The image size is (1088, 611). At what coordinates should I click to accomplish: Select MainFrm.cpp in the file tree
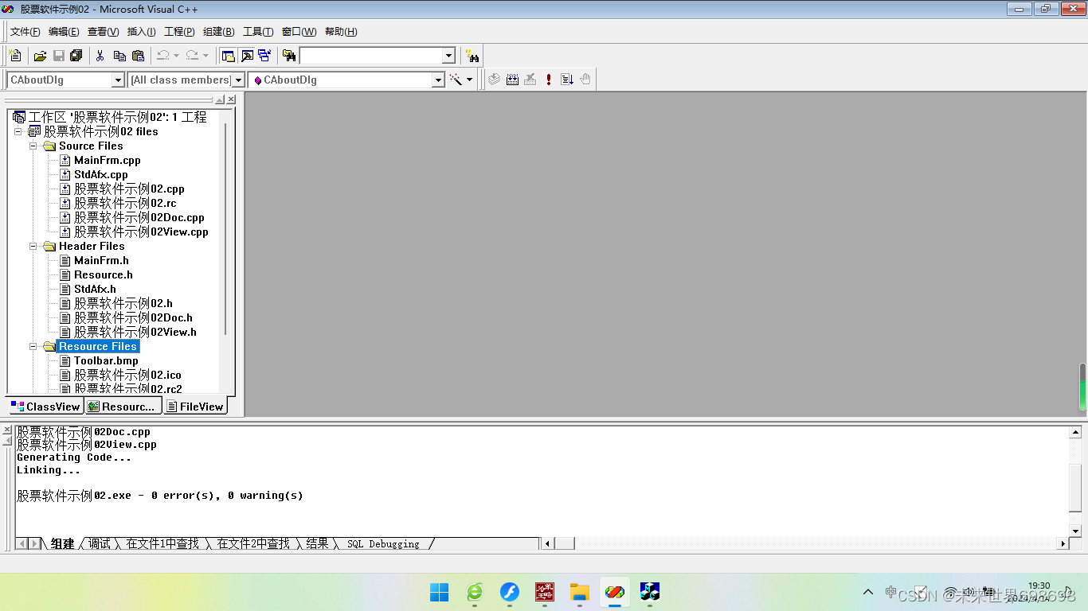(107, 160)
